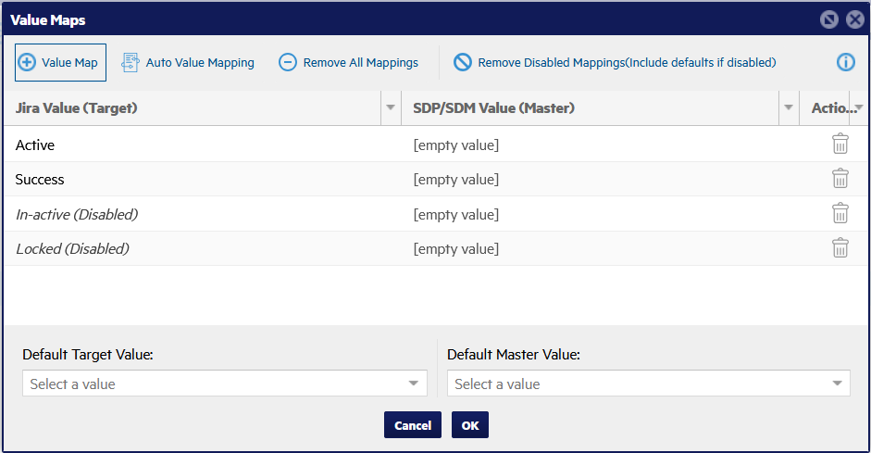Screen dimensions: 871x453
Task: Run Auto Value Mapping
Action: [x=188, y=63]
